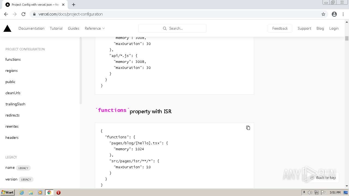Go forward to next page
The width and height of the screenshot is (349, 196).
tap(15, 14)
